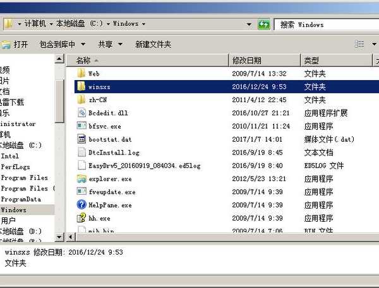The width and height of the screenshot is (379, 288).
Task: Click the HelpPane.exe file name
Action: (x=110, y=205)
